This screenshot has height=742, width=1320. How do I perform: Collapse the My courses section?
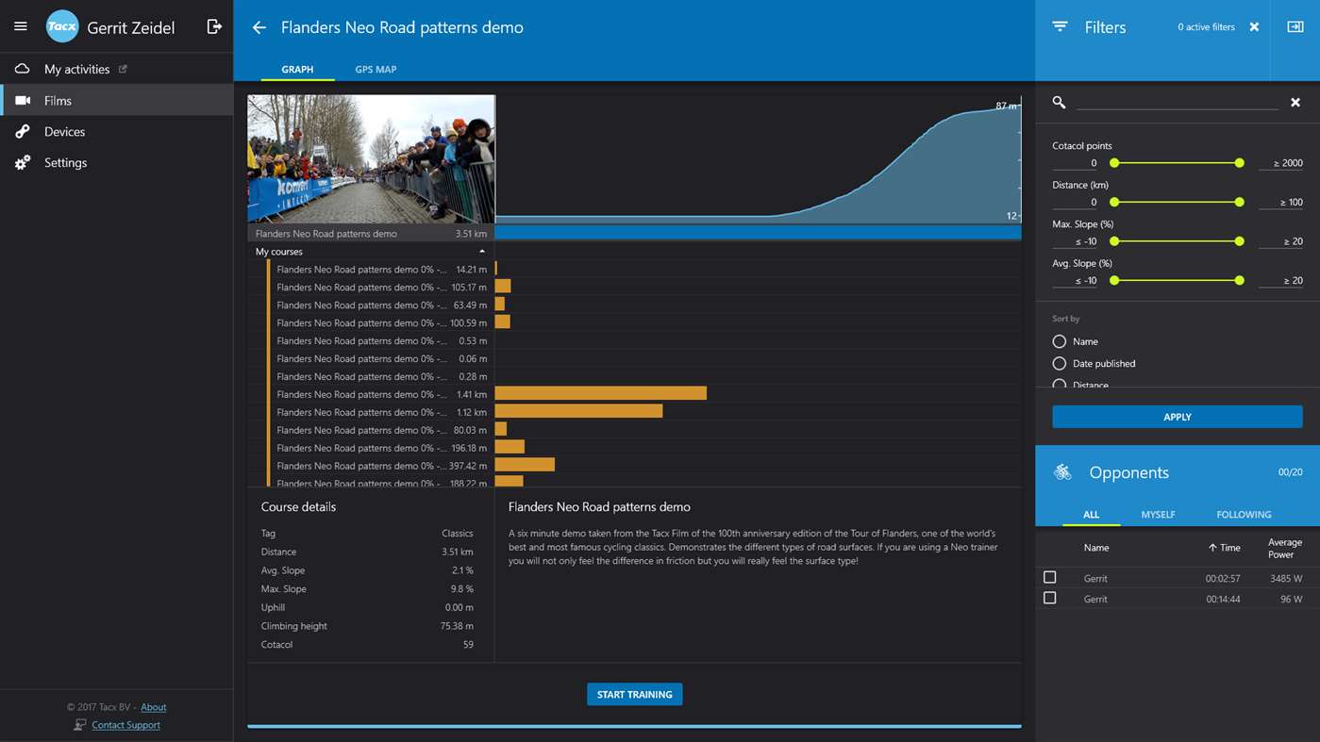point(482,252)
